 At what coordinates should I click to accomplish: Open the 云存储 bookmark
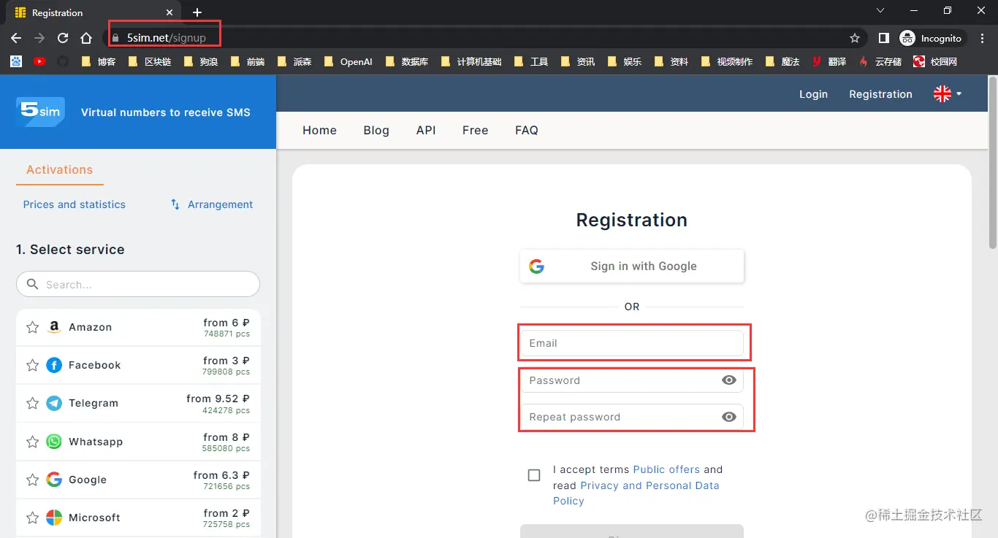880,61
